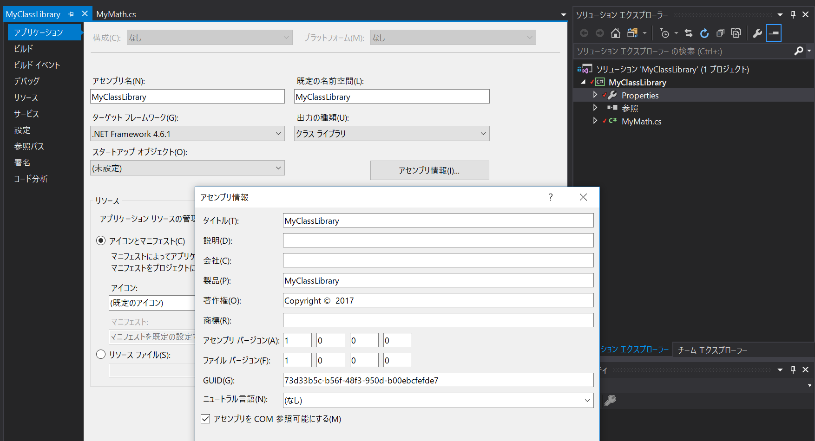
Task: Pin the Solution Explorer panel
Action: pyautogui.click(x=793, y=14)
